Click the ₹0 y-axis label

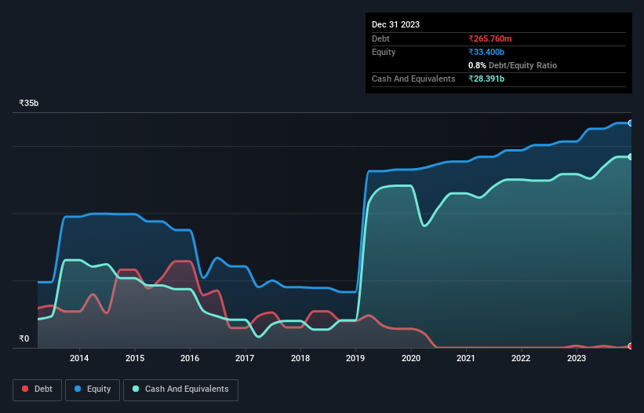coord(24,338)
